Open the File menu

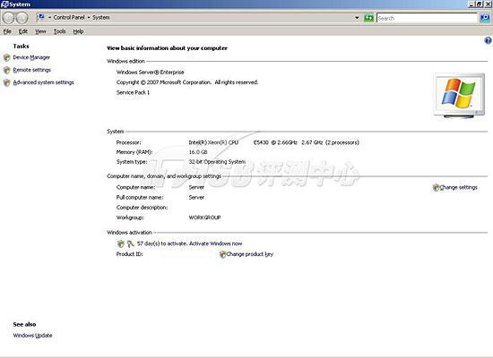coord(7,31)
